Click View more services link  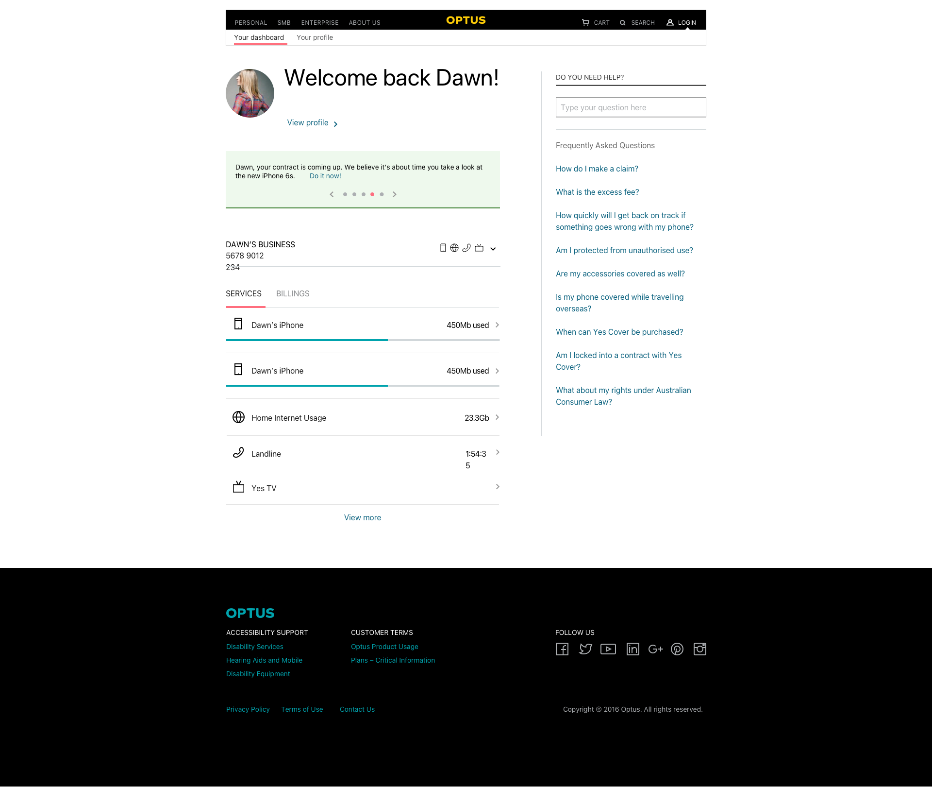coord(363,517)
